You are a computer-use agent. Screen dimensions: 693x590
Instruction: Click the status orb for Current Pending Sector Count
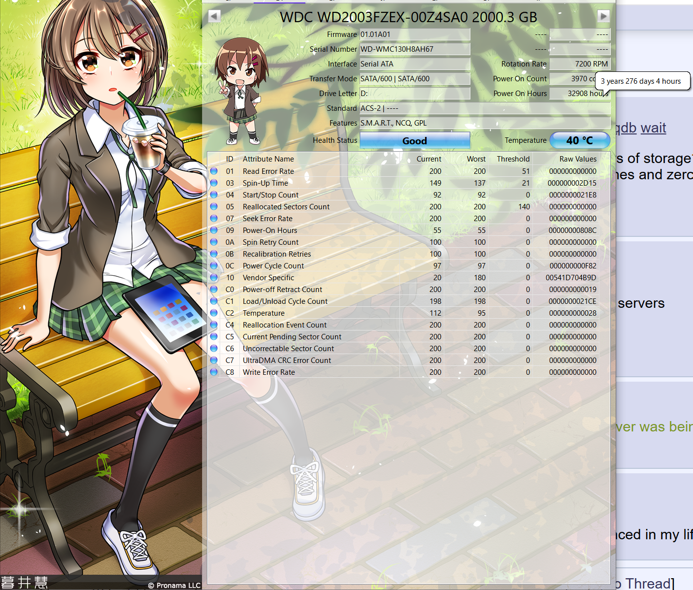coord(214,336)
